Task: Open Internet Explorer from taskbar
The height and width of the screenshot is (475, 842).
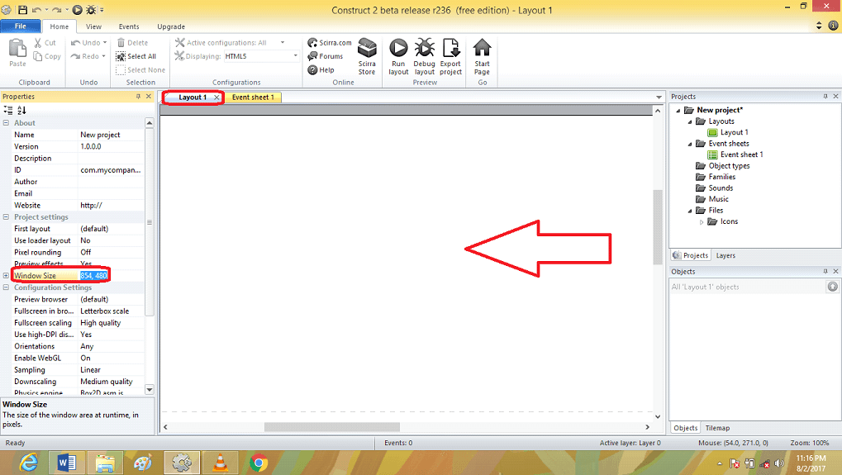Action: click(x=29, y=463)
